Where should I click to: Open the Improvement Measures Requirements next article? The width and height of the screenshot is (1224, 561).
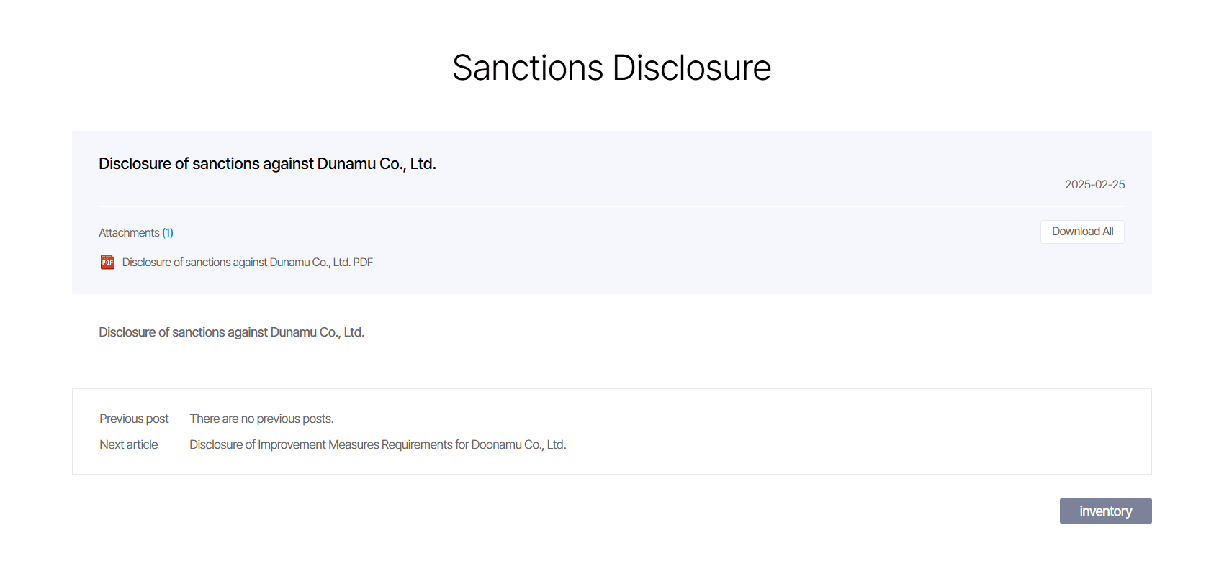point(377,445)
